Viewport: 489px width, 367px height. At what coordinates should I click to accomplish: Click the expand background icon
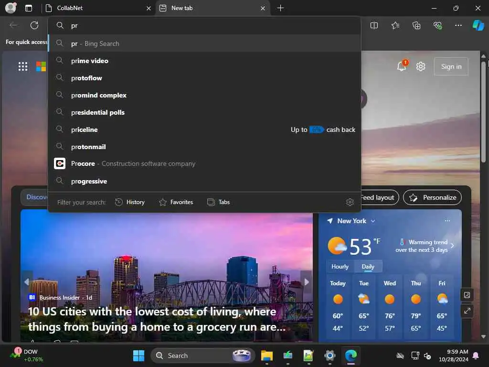[x=467, y=311]
